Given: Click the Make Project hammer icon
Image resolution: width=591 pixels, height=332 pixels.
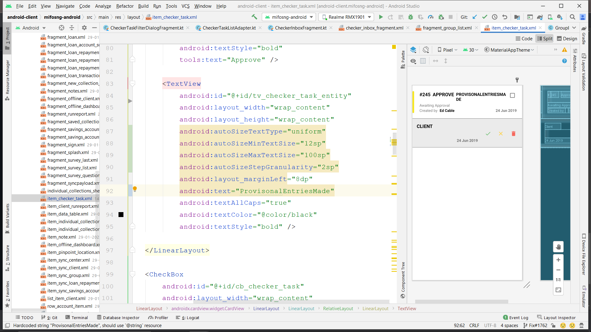Looking at the screenshot, I should 254,17.
